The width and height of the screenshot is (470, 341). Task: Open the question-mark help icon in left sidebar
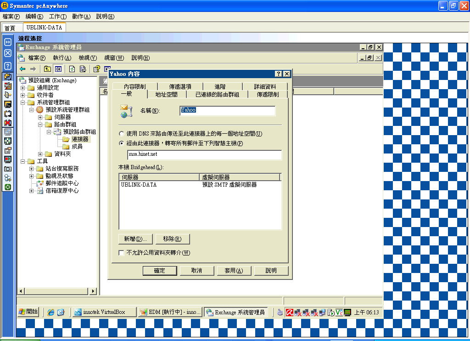[8, 66]
